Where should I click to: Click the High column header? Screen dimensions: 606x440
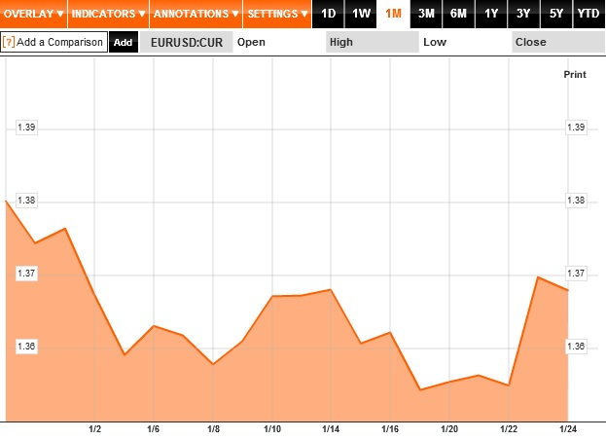click(373, 42)
